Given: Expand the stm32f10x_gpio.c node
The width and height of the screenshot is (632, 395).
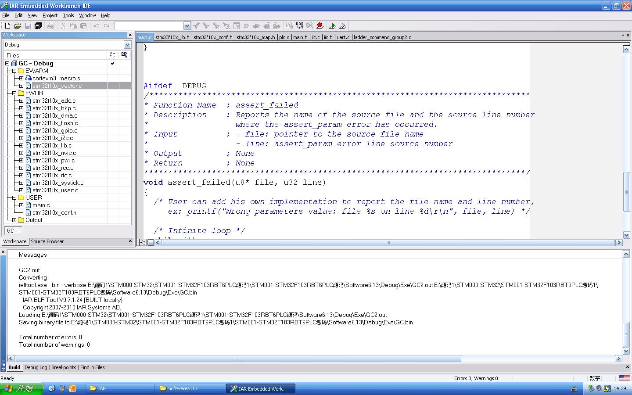Looking at the screenshot, I should tap(21, 130).
